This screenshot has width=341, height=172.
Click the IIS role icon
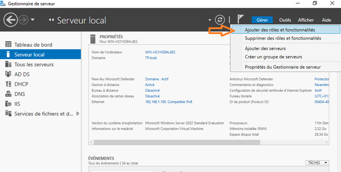tap(8, 104)
